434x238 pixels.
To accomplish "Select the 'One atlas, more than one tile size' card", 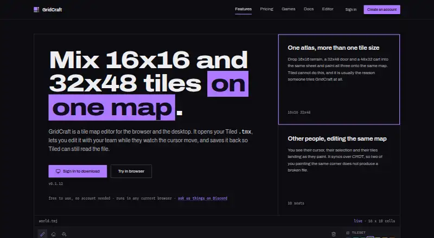I will tap(339, 80).
